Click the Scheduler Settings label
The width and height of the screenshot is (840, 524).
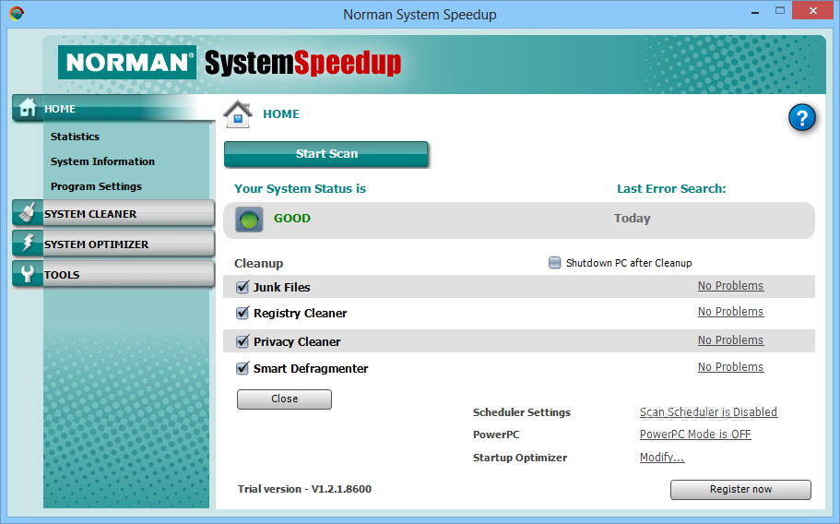pyautogui.click(x=521, y=412)
